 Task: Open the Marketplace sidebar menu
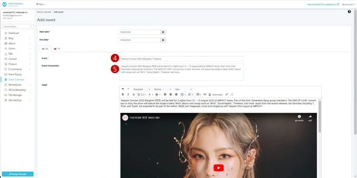tap(17, 85)
